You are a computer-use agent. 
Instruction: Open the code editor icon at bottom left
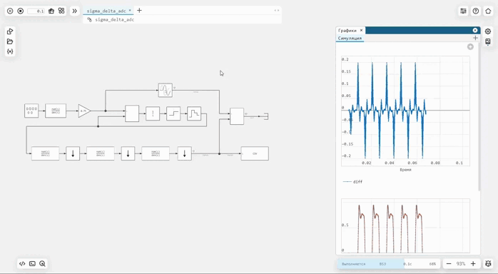[22, 263]
